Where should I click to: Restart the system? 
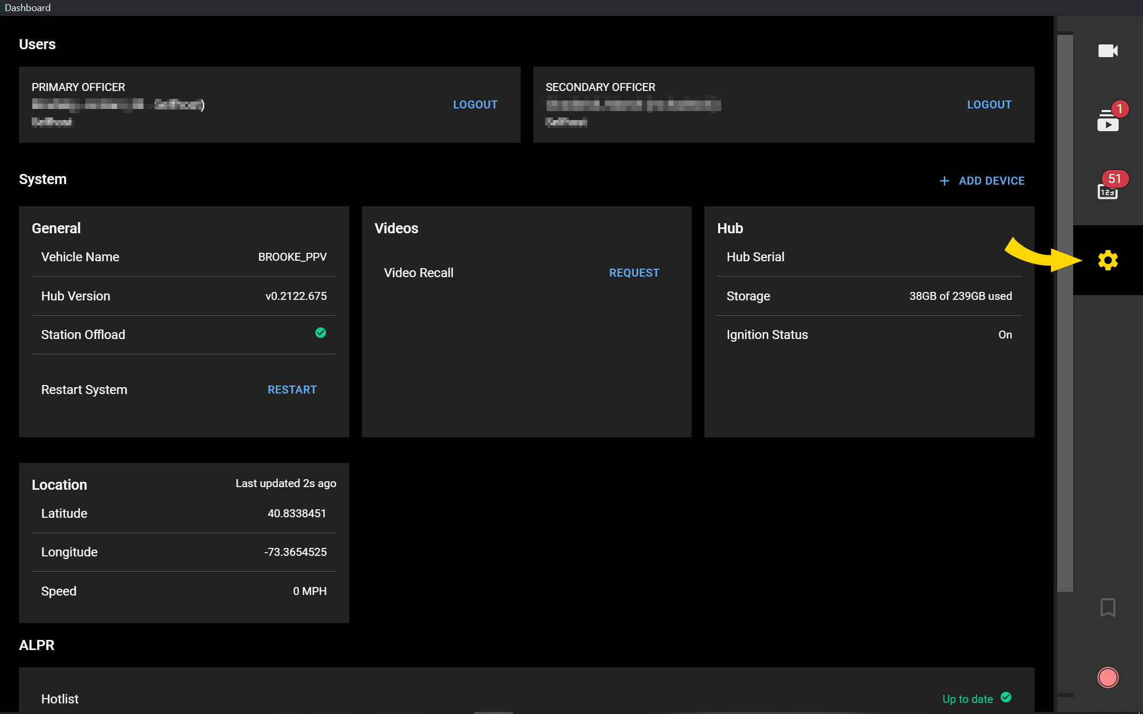(292, 389)
